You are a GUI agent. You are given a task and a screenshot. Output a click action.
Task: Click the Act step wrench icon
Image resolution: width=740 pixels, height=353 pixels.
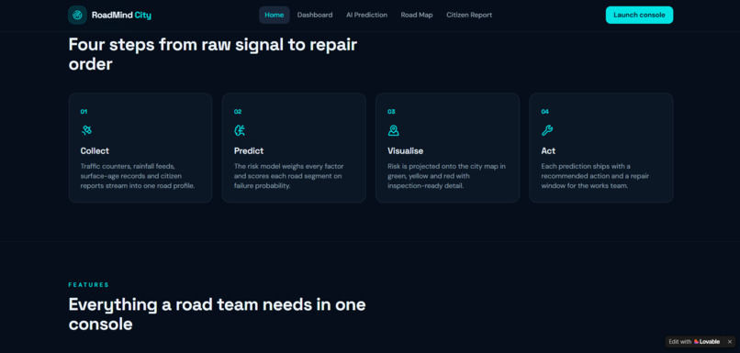click(547, 130)
